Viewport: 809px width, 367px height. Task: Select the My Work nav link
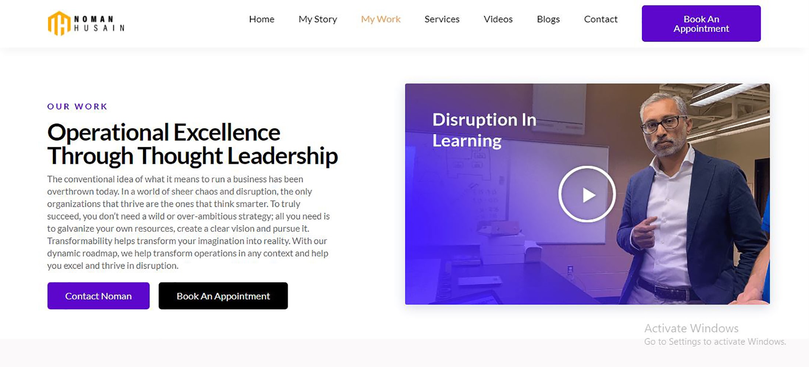(x=381, y=19)
